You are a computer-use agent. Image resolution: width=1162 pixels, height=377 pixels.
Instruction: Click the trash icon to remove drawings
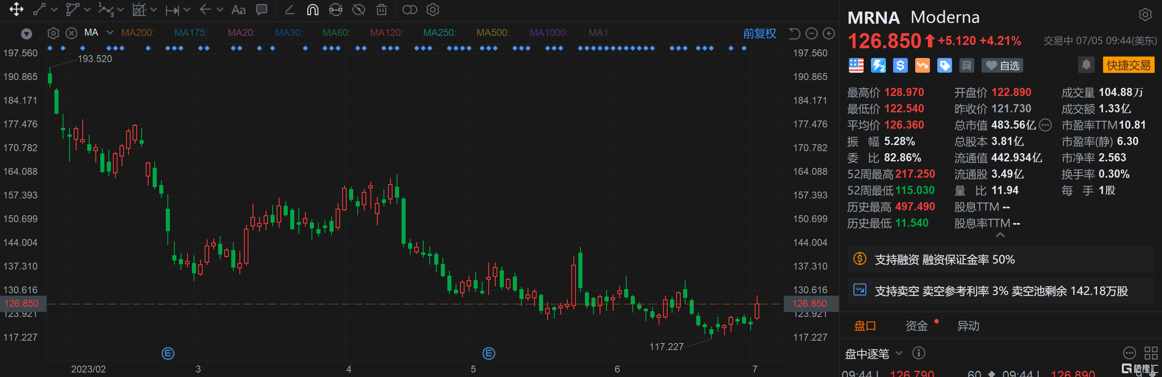pos(381,9)
